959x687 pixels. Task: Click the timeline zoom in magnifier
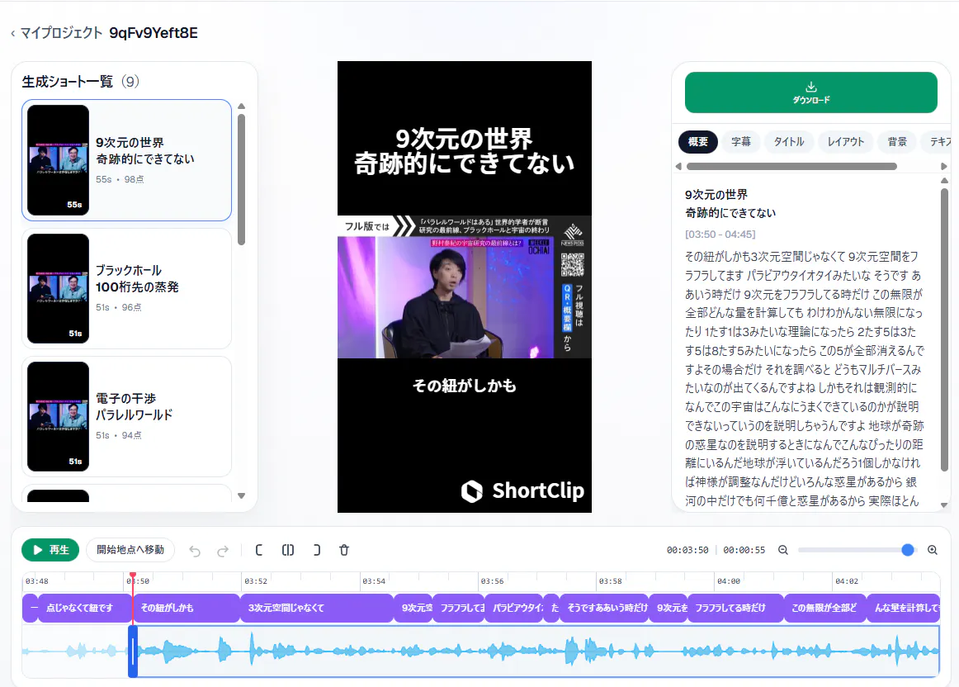pos(932,550)
